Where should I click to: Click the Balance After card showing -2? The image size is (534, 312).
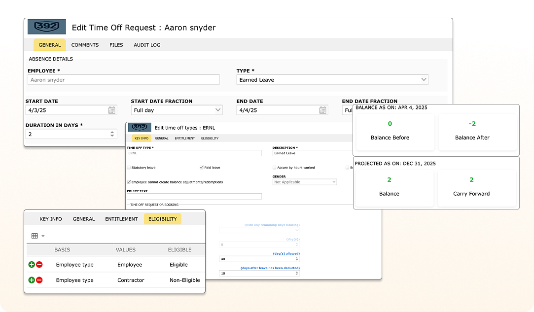click(x=477, y=132)
